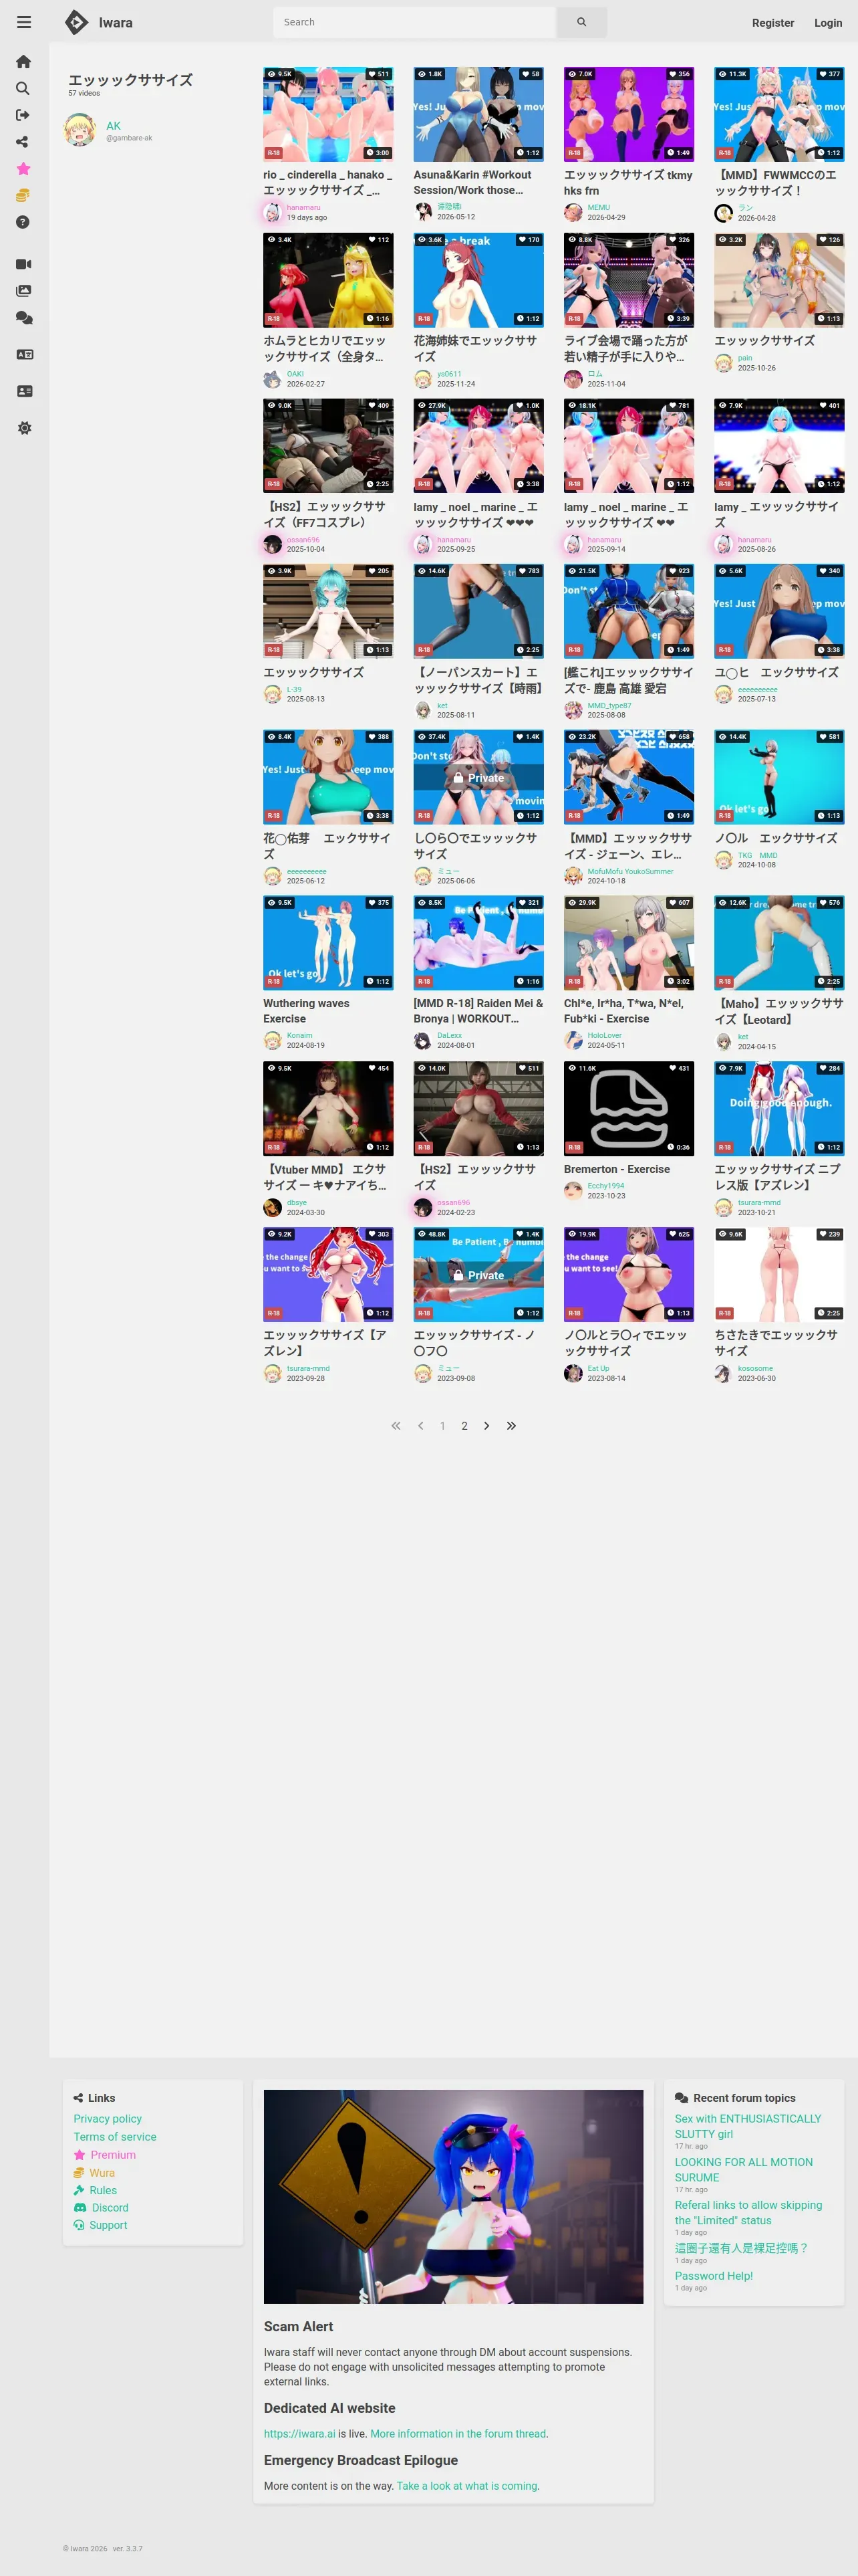The image size is (858, 2576).
Task: Select pagination page 1
Action: click(x=442, y=1426)
